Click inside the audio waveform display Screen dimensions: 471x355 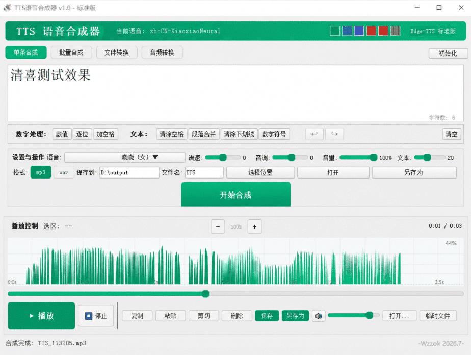coord(235,261)
